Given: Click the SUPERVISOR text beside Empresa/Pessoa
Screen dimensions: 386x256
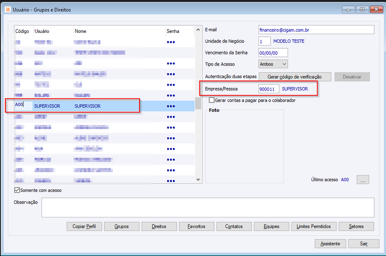Looking at the screenshot, I should [295, 89].
